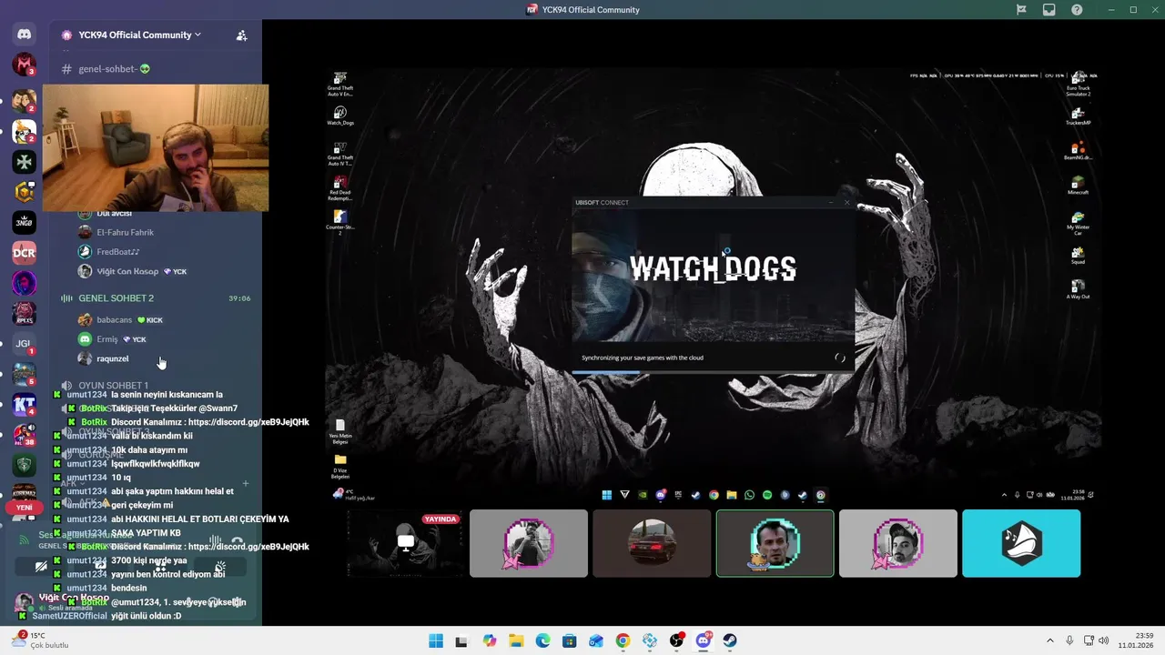1165x655 pixels.
Task: Click Minecraft desktop shortcut in stream
Action: click(x=1079, y=186)
